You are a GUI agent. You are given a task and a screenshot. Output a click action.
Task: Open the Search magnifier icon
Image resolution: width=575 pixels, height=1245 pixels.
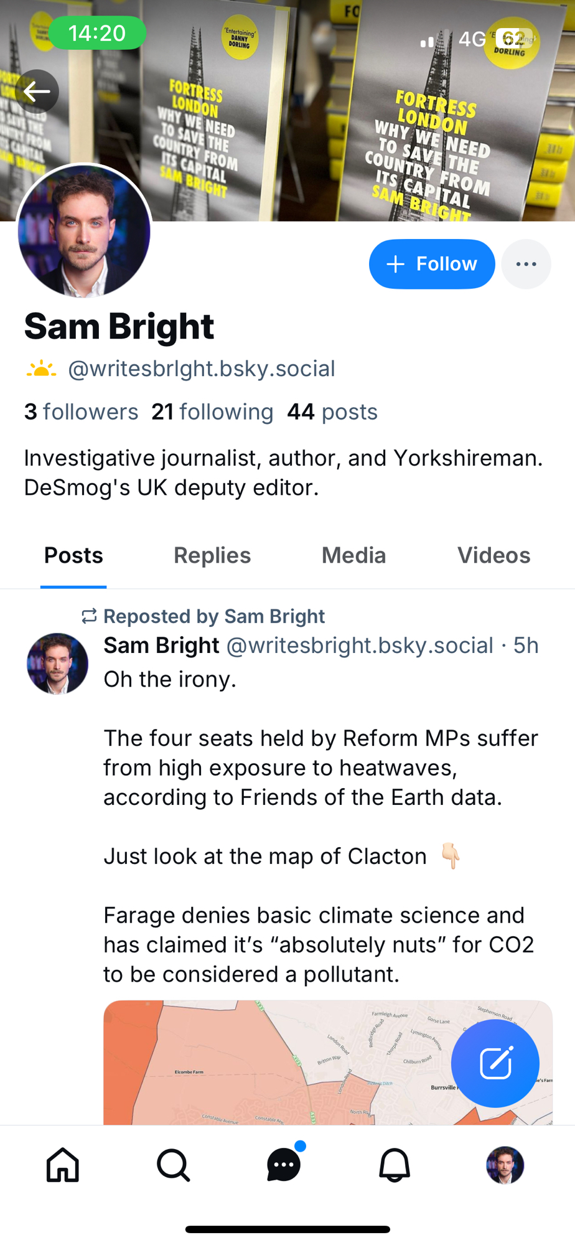pyautogui.click(x=173, y=1165)
